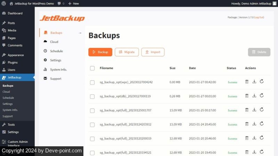Toggle the select-all checkbox beside Filename
This screenshot has height=156, width=278.
coord(92,68)
